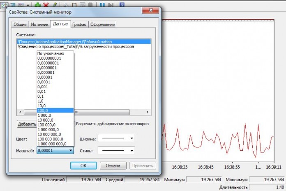Collapse the Масштаб scale combo box

coord(71,151)
